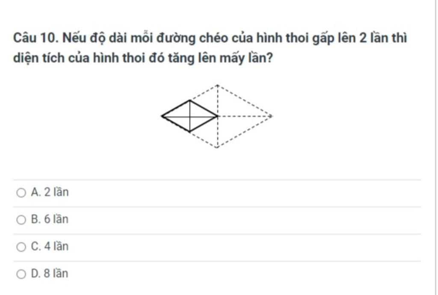Screen dimensions: 438x295
Task: Click the answer label text 'D. 8 lần'
Action: coord(50,273)
